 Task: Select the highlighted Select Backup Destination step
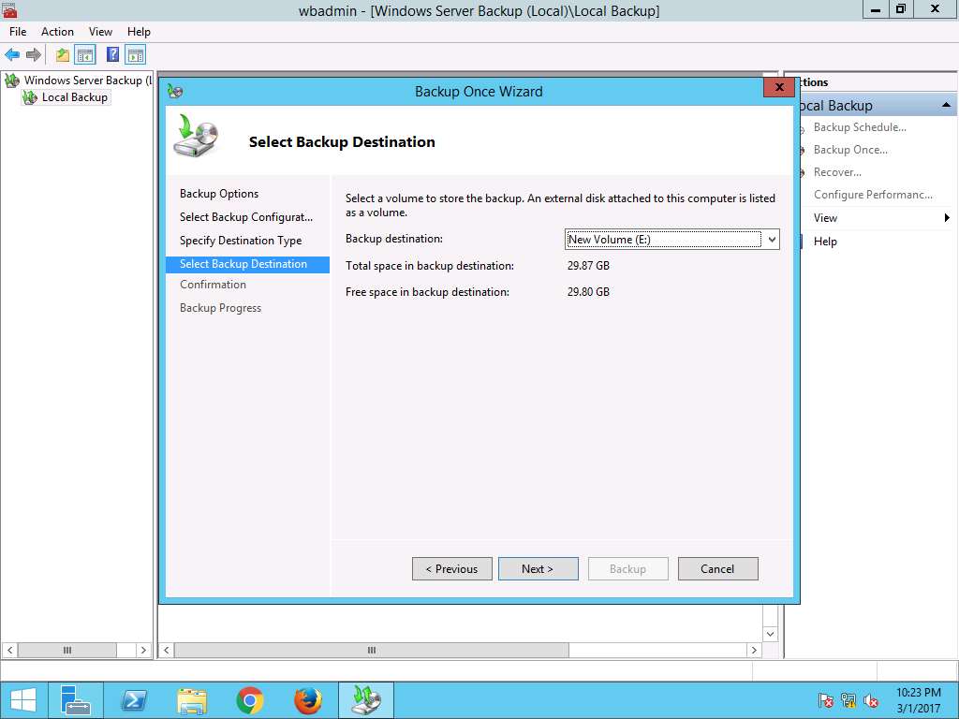click(x=247, y=264)
